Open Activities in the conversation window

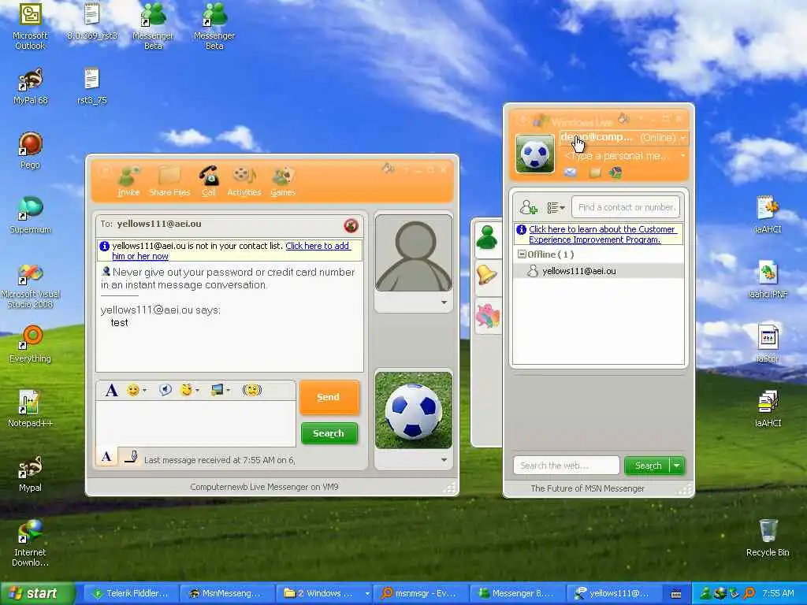tap(244, 182)
